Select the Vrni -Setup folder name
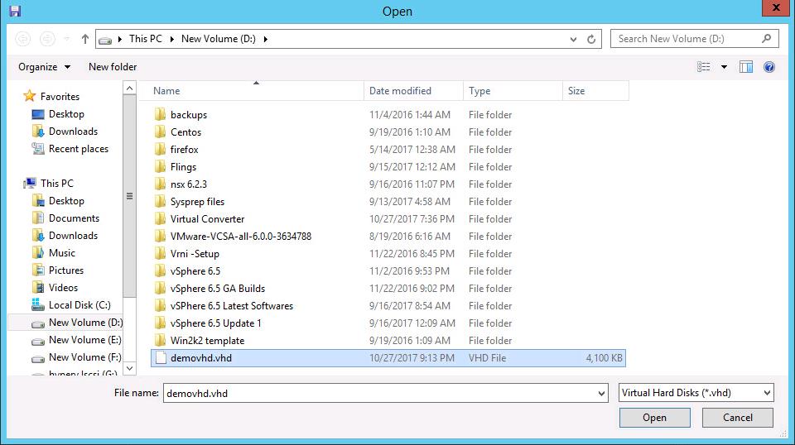 point(195,254)
